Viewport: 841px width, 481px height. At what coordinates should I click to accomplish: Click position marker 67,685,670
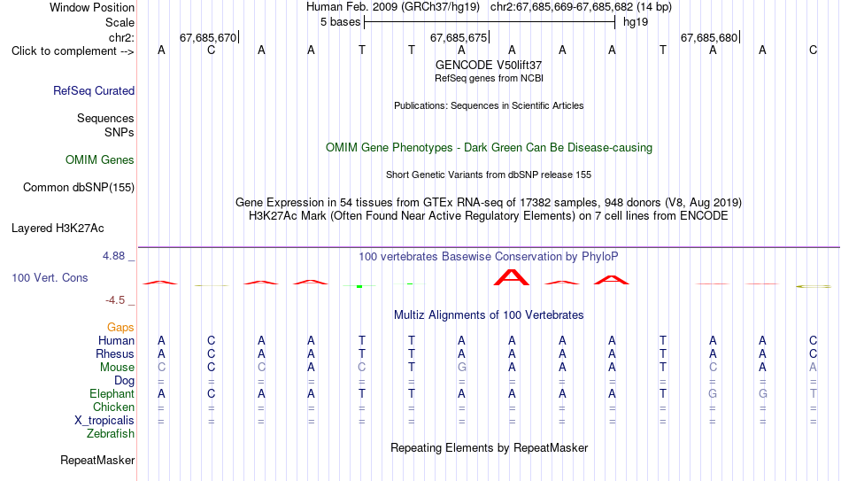(x=208, y=37)
